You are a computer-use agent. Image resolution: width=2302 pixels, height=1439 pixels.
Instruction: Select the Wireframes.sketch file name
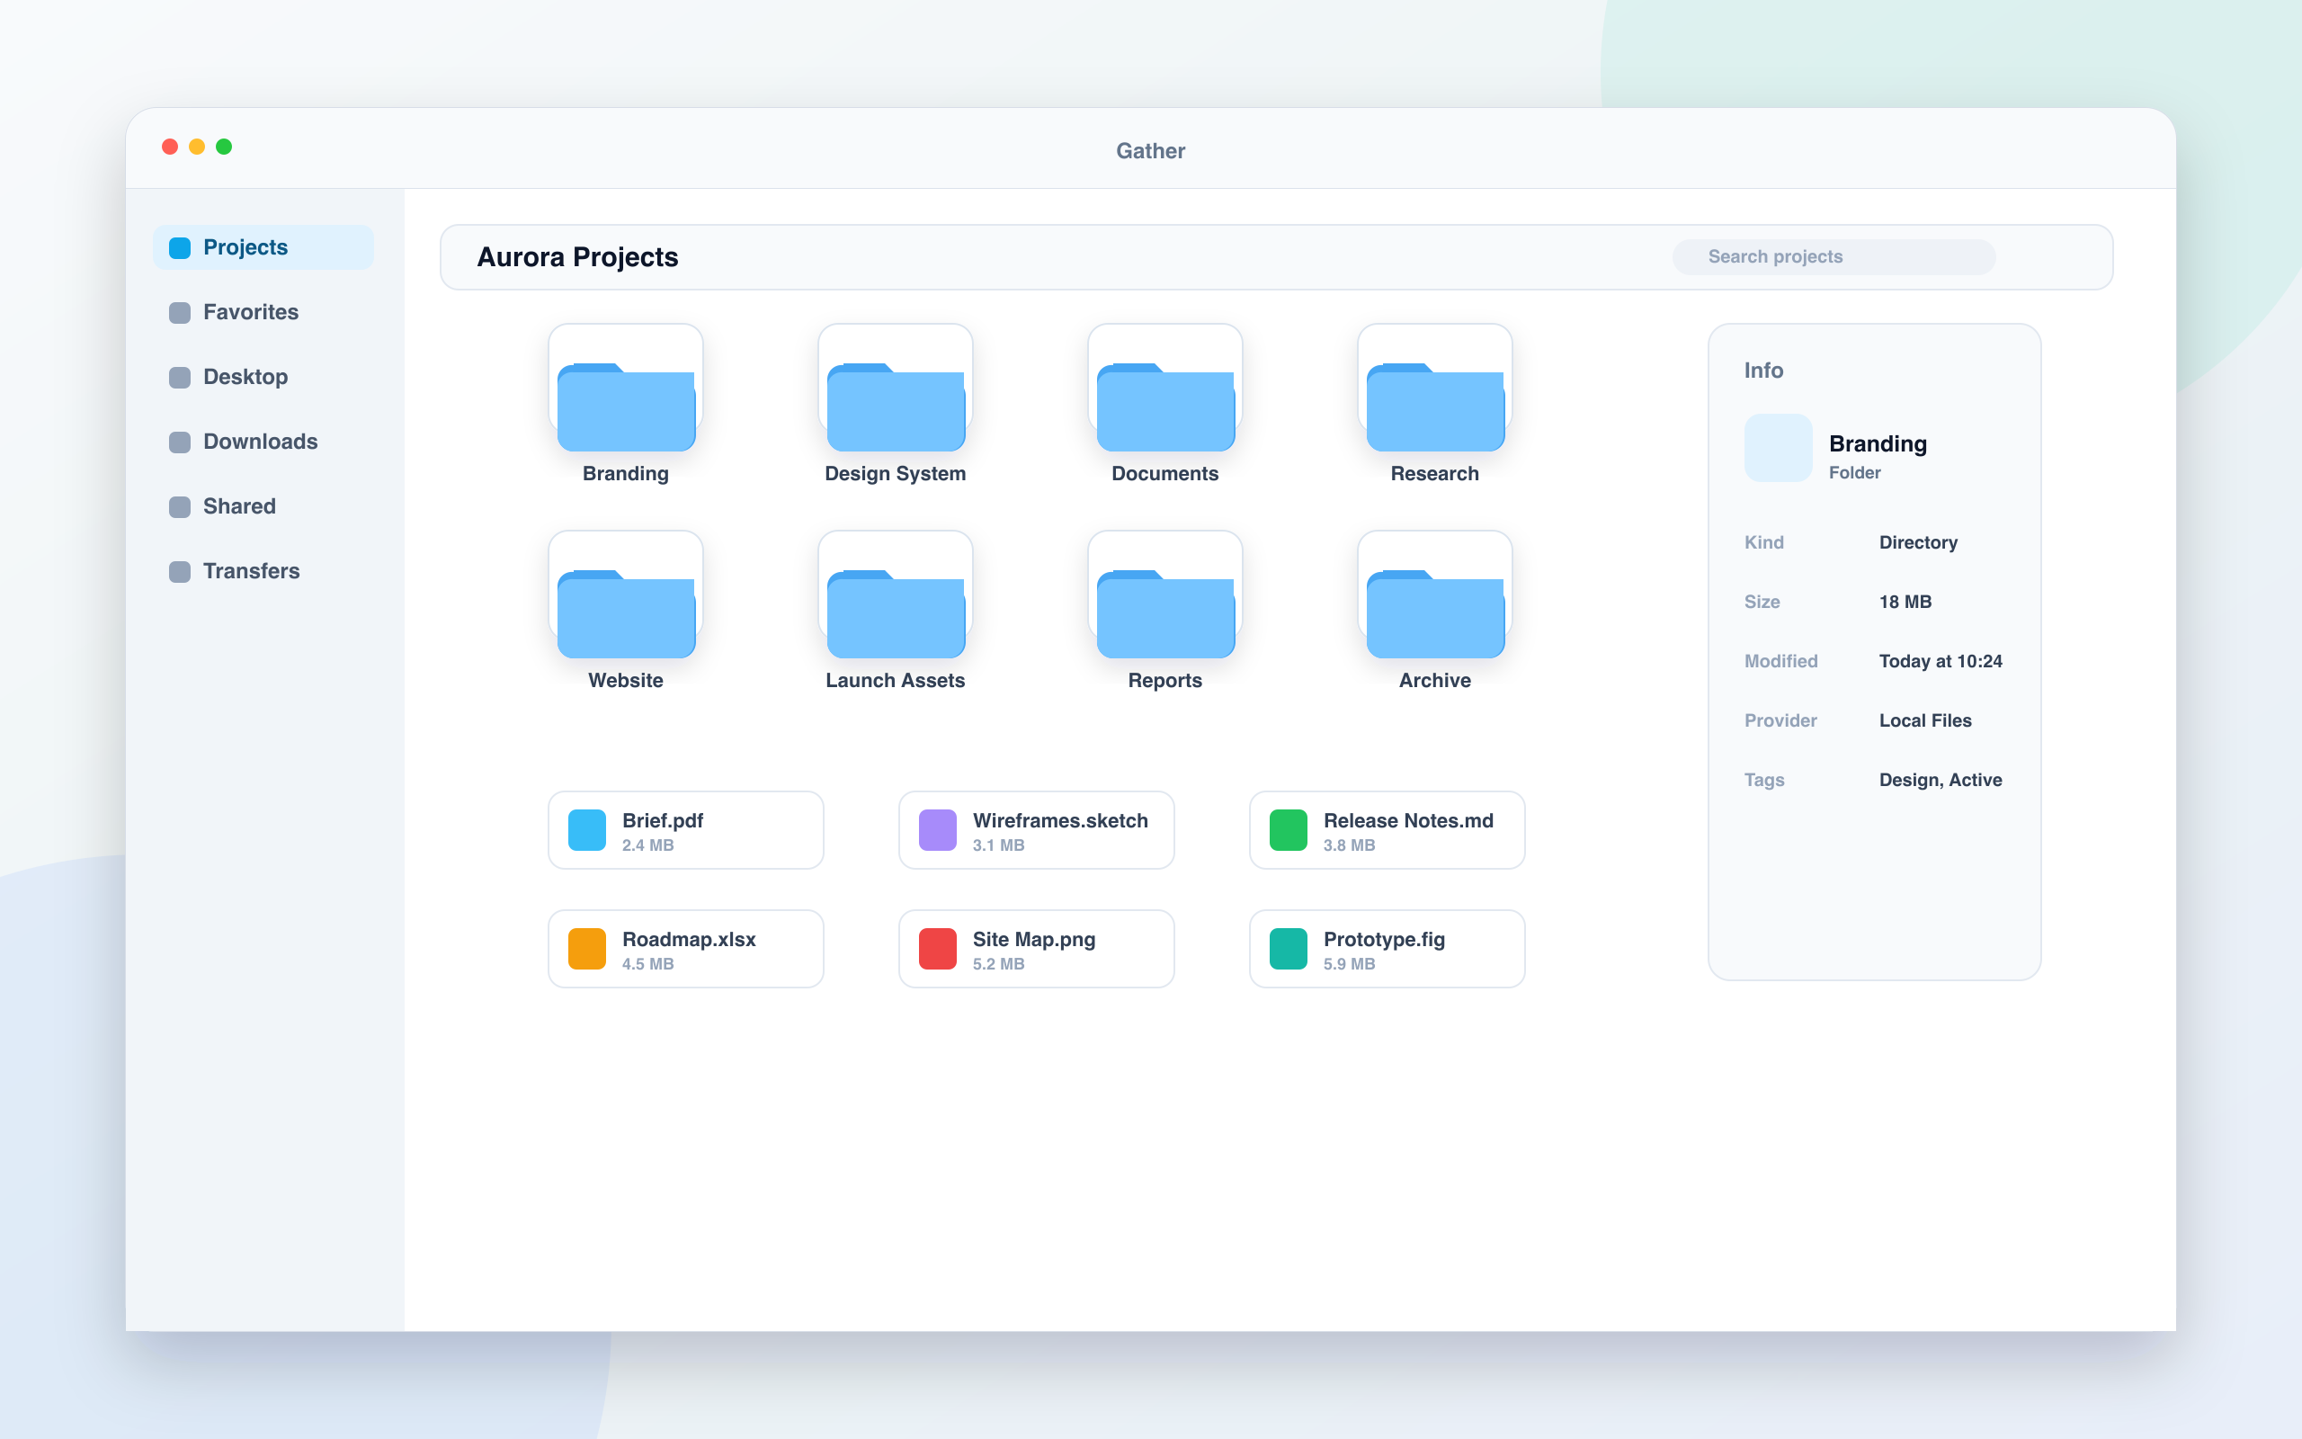[x=1059, y=820]
